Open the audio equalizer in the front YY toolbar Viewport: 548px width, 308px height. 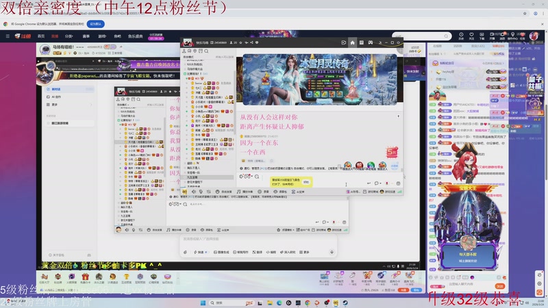[209, 192]
